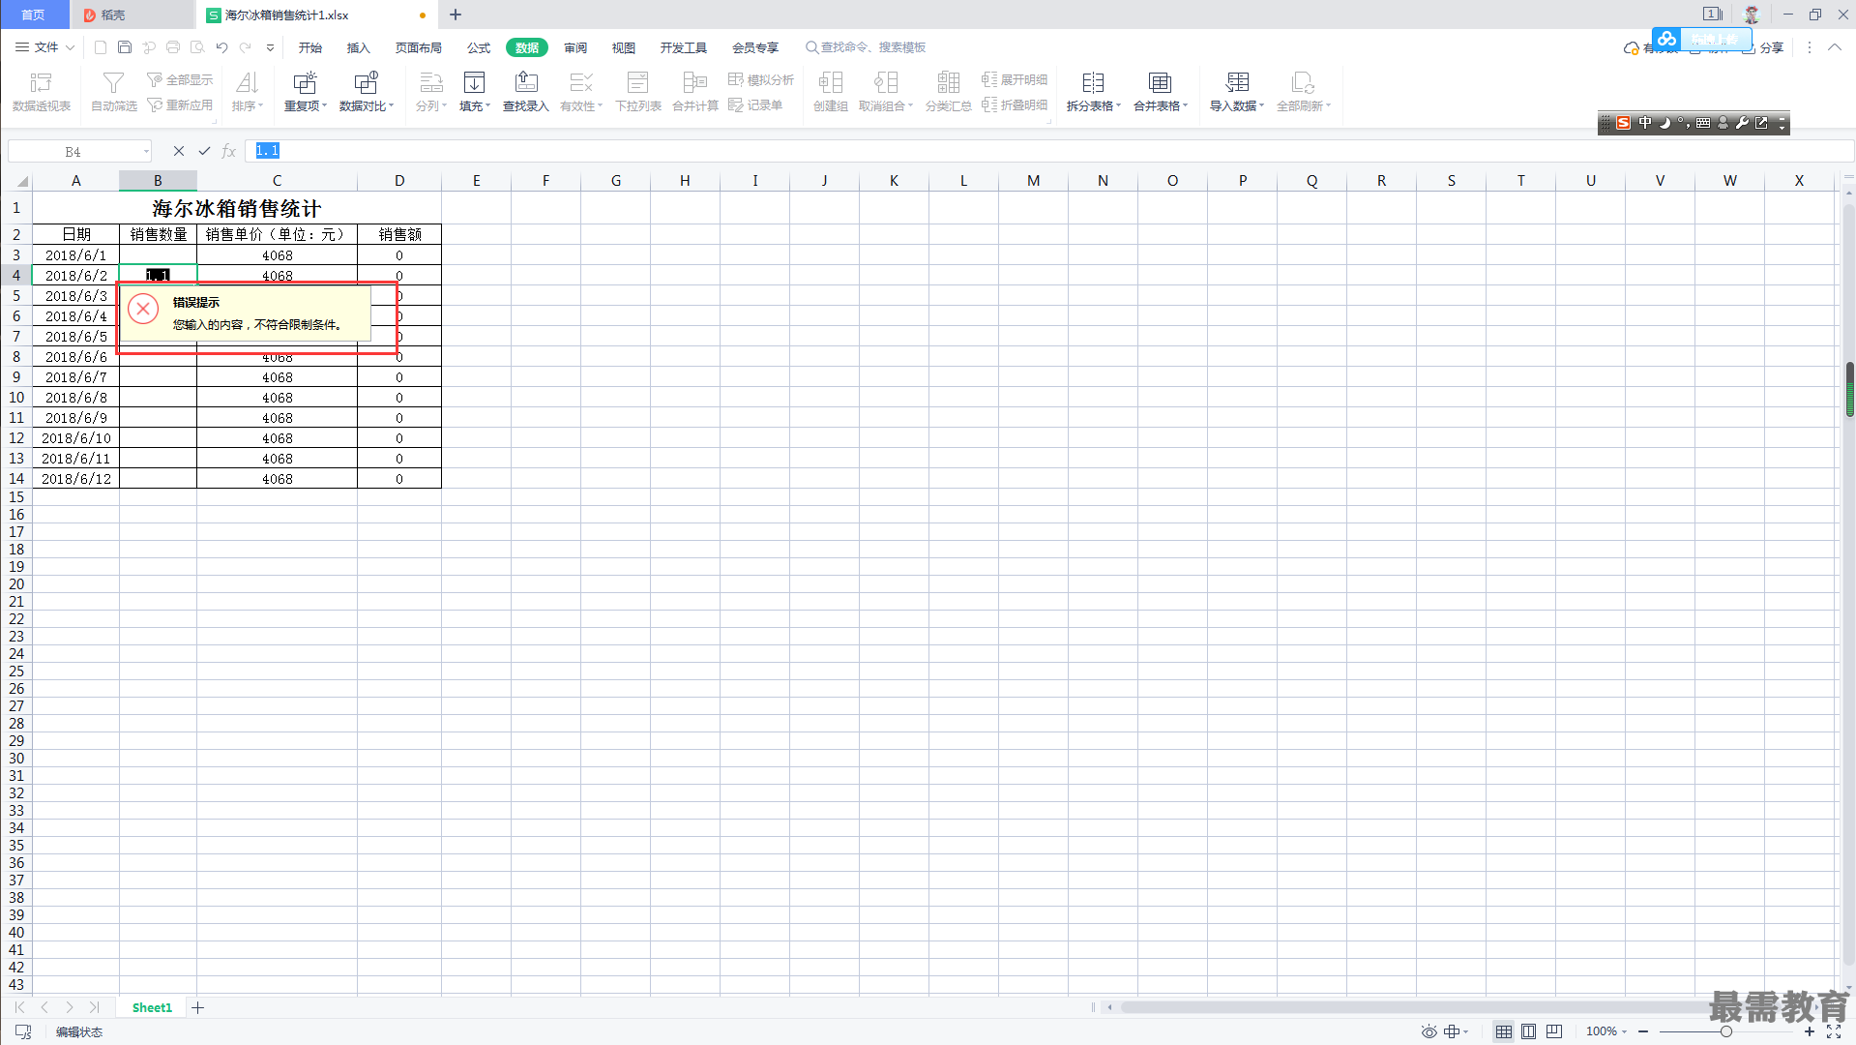Click the Create Group (创建组) icon
1856x1045 pixels.
tap(831, 92)
